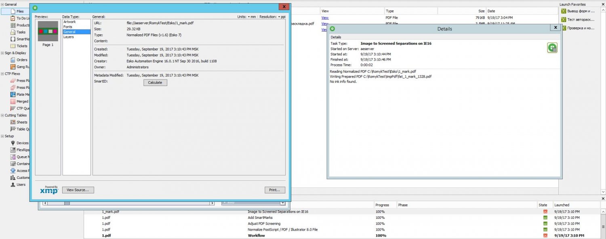Open the Table Queue icon in sidebar
This screenshot has width=606, height=239.
point(13,129)
